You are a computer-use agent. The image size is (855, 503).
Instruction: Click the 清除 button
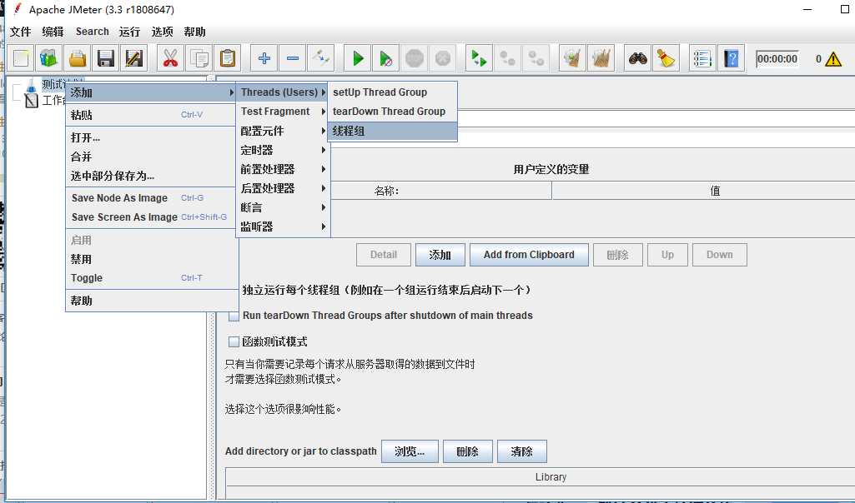click(x=522, y=451)
